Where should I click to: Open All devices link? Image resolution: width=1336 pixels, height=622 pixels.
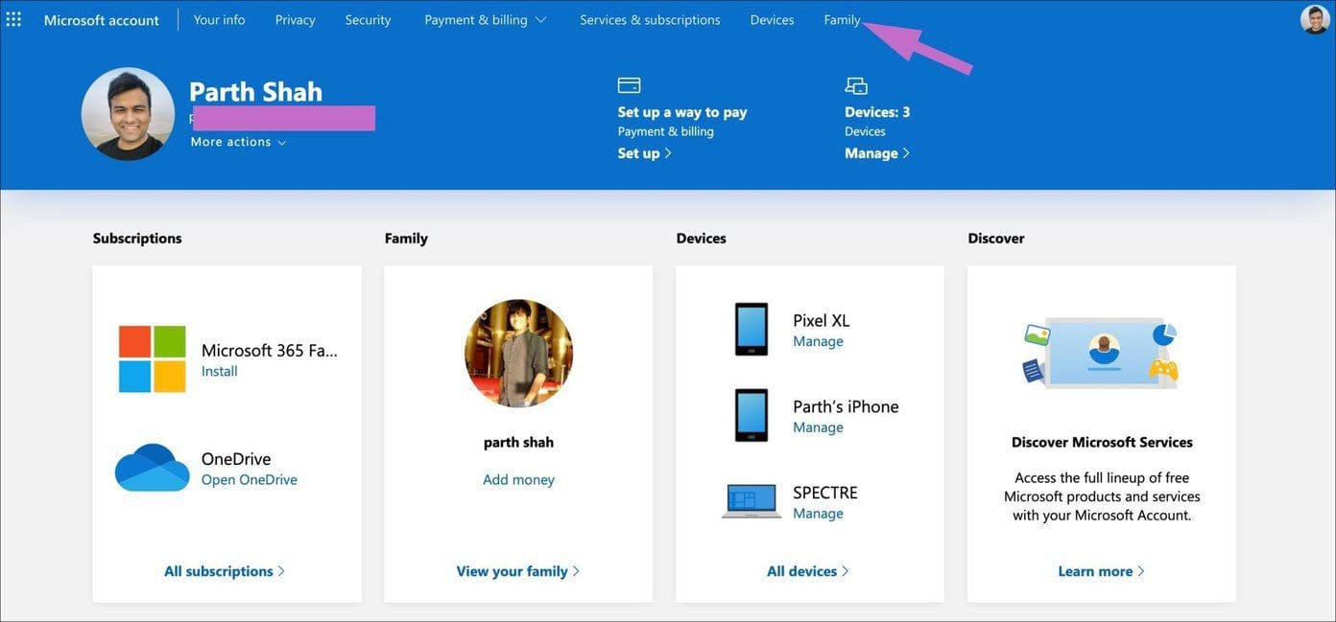click(808, 571)
